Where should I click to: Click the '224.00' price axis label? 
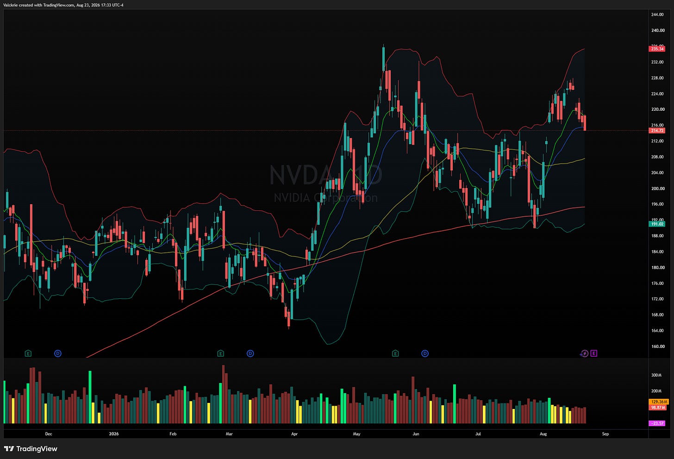coord(658,94)
